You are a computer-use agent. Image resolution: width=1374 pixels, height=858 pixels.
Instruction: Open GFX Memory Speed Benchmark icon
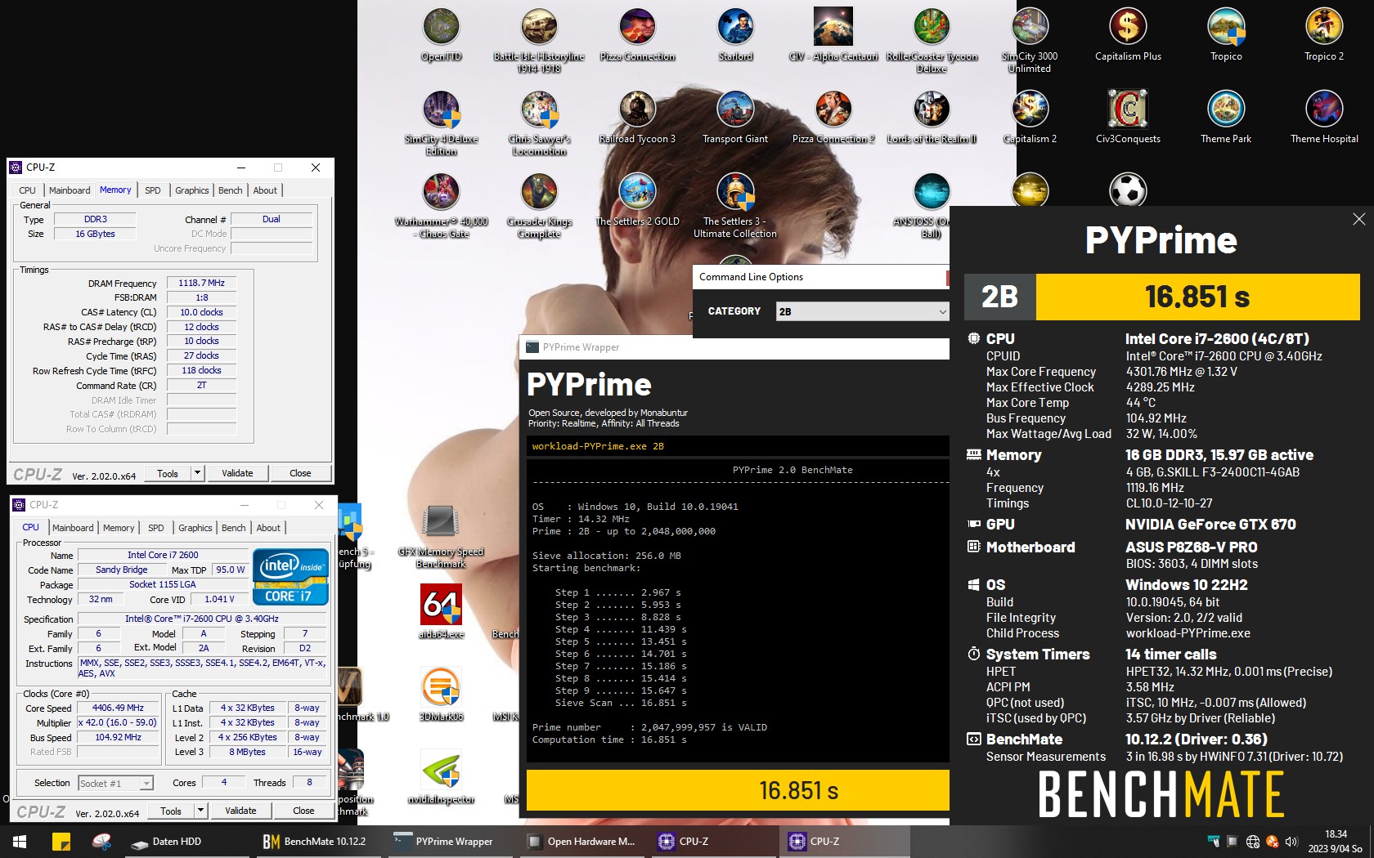click(441, 537)
